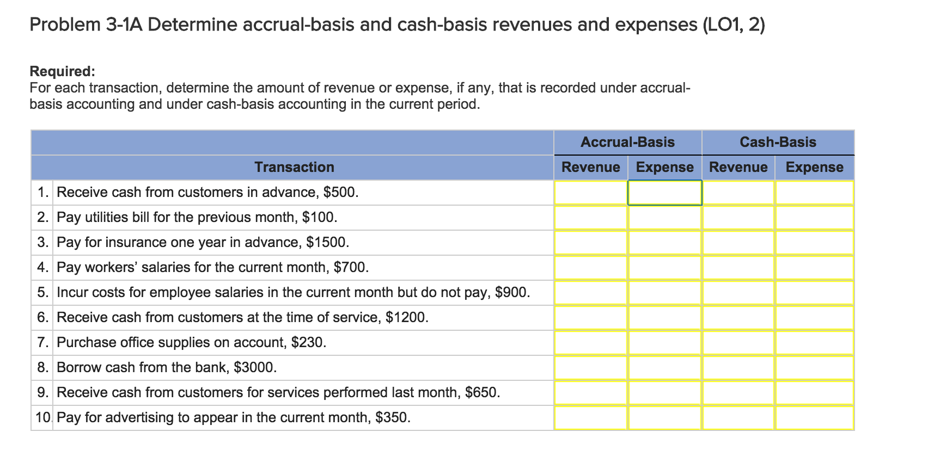The height and width of the screenshot is (469, 928).
Task: Click Cash-Basis Expense cell for transaction 9
Action: [x=815, y=393]
